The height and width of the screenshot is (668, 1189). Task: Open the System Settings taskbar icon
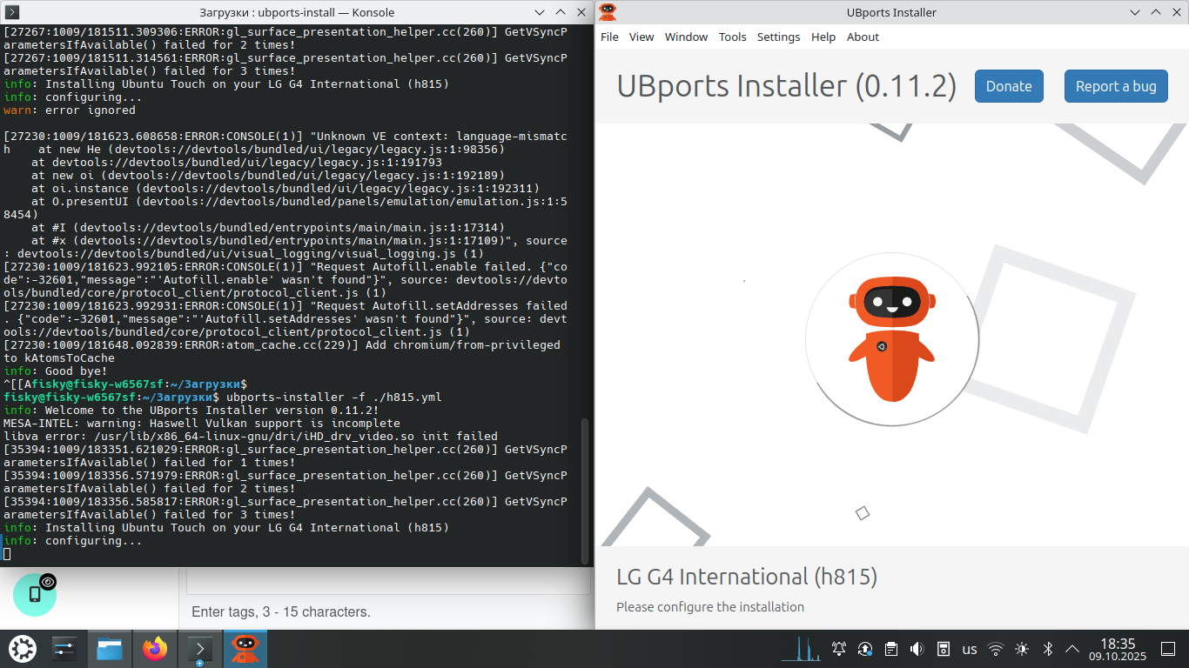click(64, 649)
